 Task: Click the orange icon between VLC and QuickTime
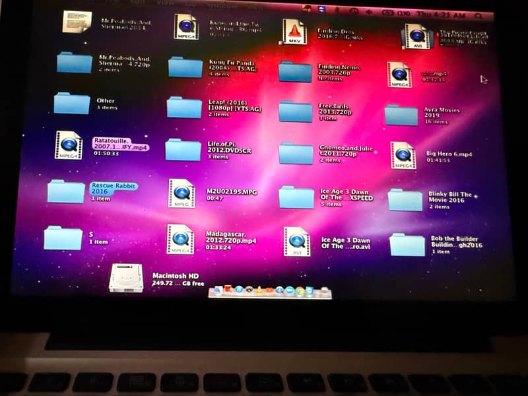click(269, 290)
